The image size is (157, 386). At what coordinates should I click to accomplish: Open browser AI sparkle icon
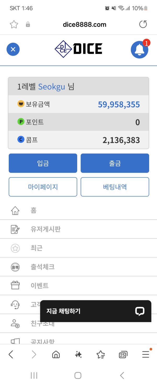click(x=78, y=355)
